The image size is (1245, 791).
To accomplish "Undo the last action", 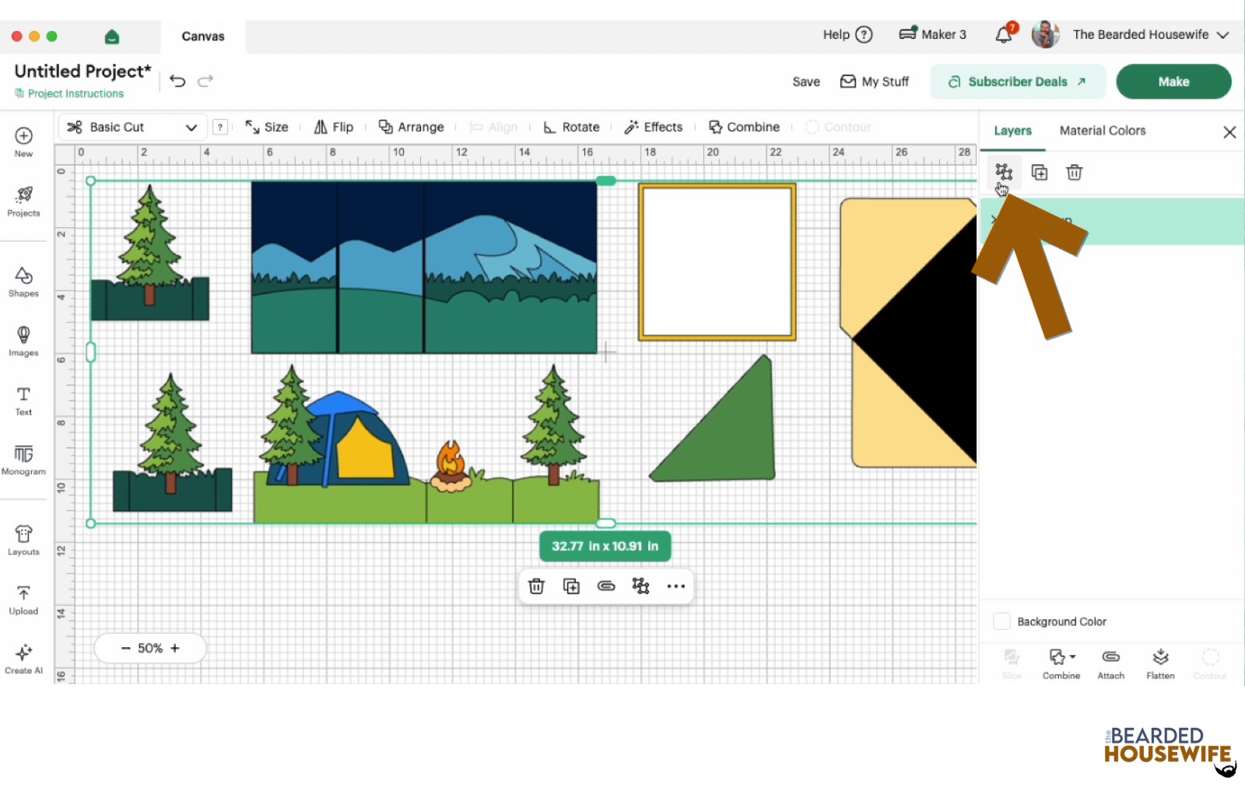I will [x=177, y=81].
